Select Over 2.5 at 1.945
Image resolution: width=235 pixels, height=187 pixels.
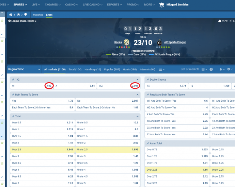point(43,150)
